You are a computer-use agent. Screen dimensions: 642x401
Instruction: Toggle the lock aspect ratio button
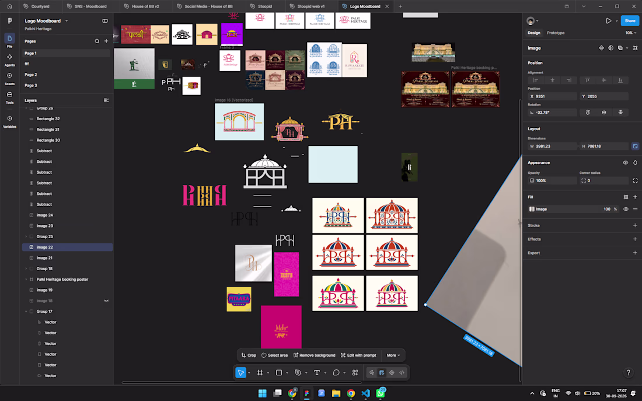click(635, 147)
